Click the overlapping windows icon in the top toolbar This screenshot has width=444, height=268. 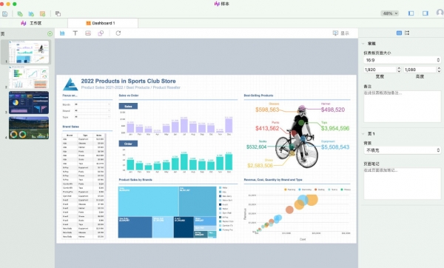[58, 13]
